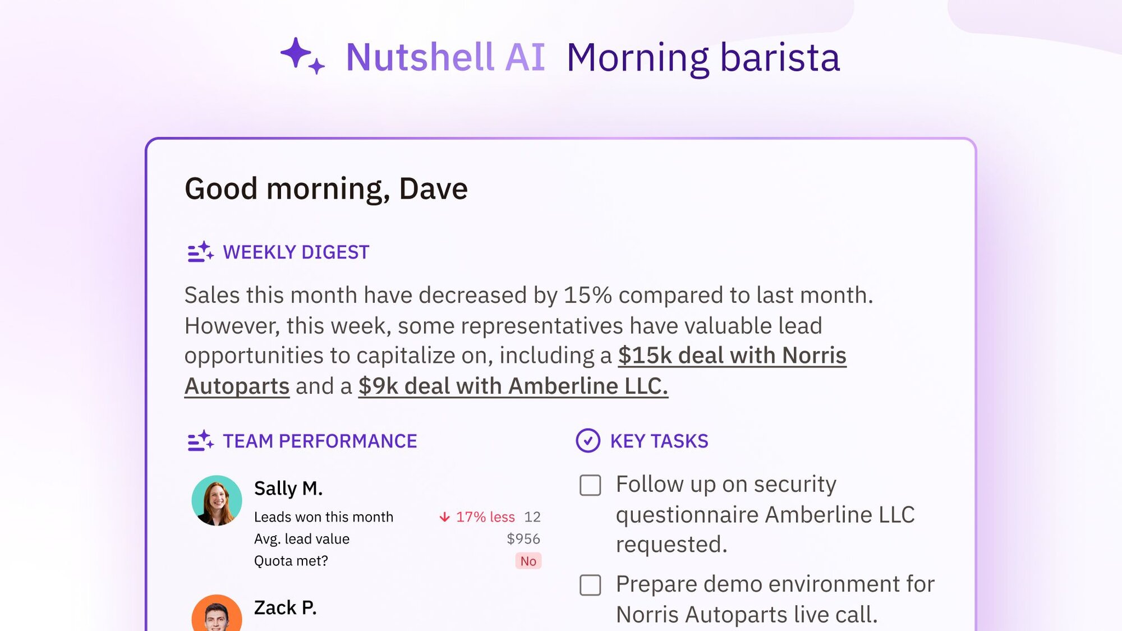The height and width of the screenshot is (631, 1122).
Task: Click the Key Tasks section heading
Action: (x=659, y=441)
